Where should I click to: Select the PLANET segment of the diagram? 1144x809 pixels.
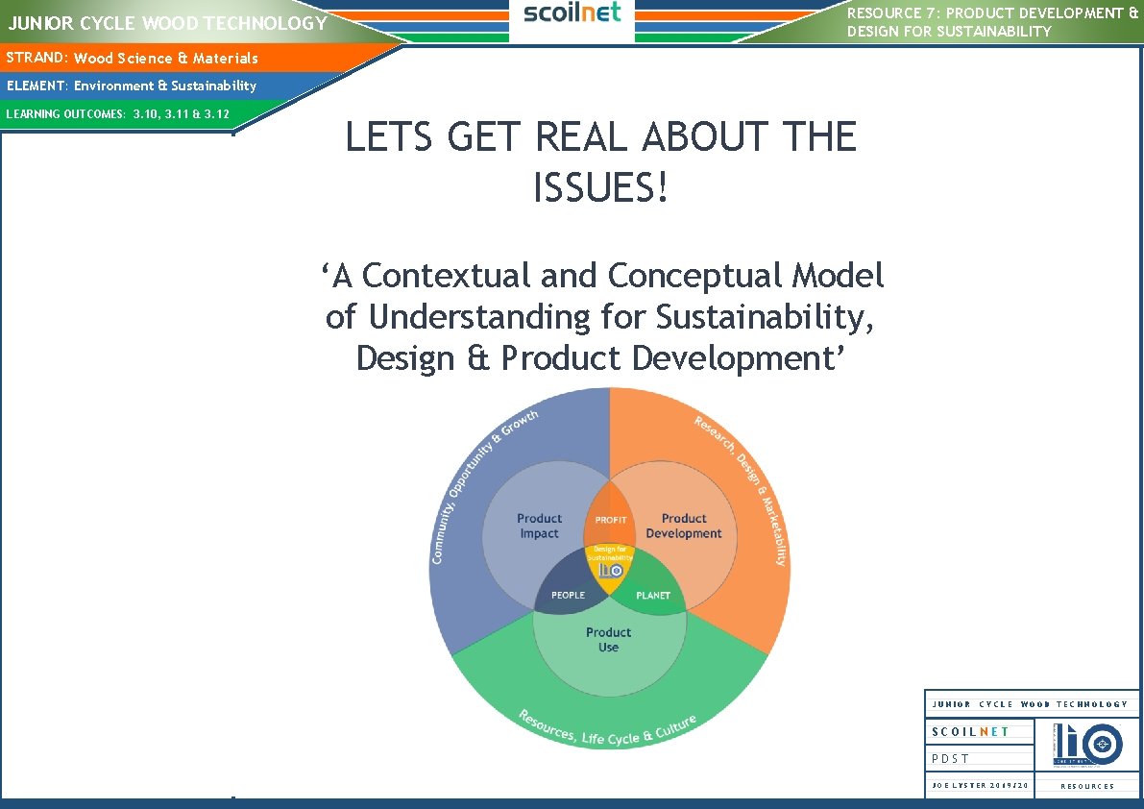pyautogui.click(x=653, y=596)
